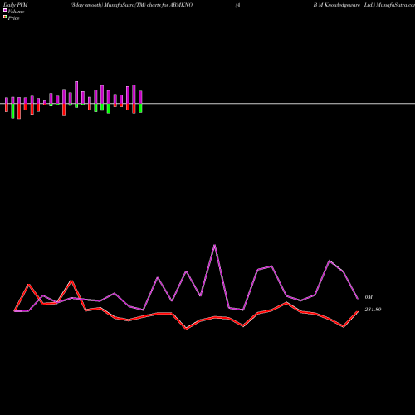415x415 pixels.
Task: Click the end point of the red price line
Action: click(358, 311)
